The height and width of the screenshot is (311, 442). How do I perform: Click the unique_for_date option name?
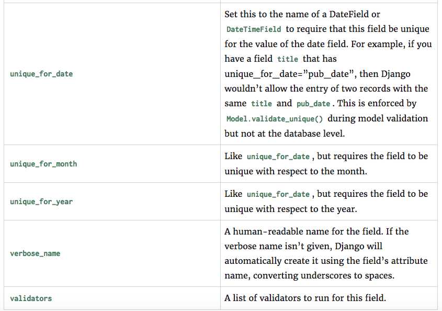[x=41, y=74]
